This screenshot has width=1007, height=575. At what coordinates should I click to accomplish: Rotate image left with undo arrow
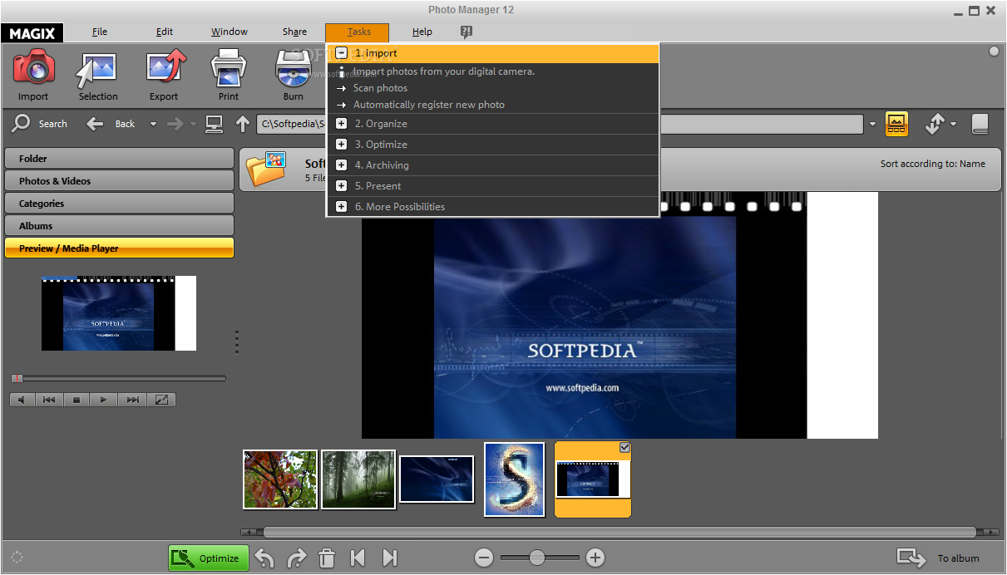click(264, 558)
